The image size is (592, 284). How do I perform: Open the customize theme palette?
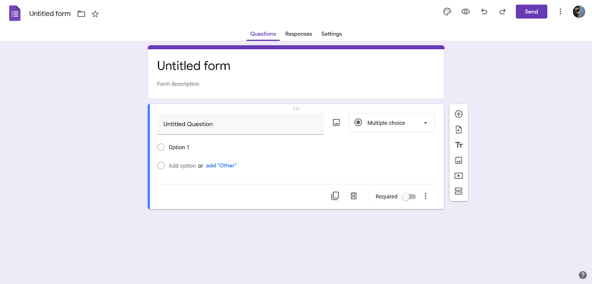(x=447, y=11)
